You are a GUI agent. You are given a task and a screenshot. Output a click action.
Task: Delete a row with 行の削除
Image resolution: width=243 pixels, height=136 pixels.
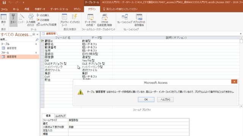tap(43, 20)
